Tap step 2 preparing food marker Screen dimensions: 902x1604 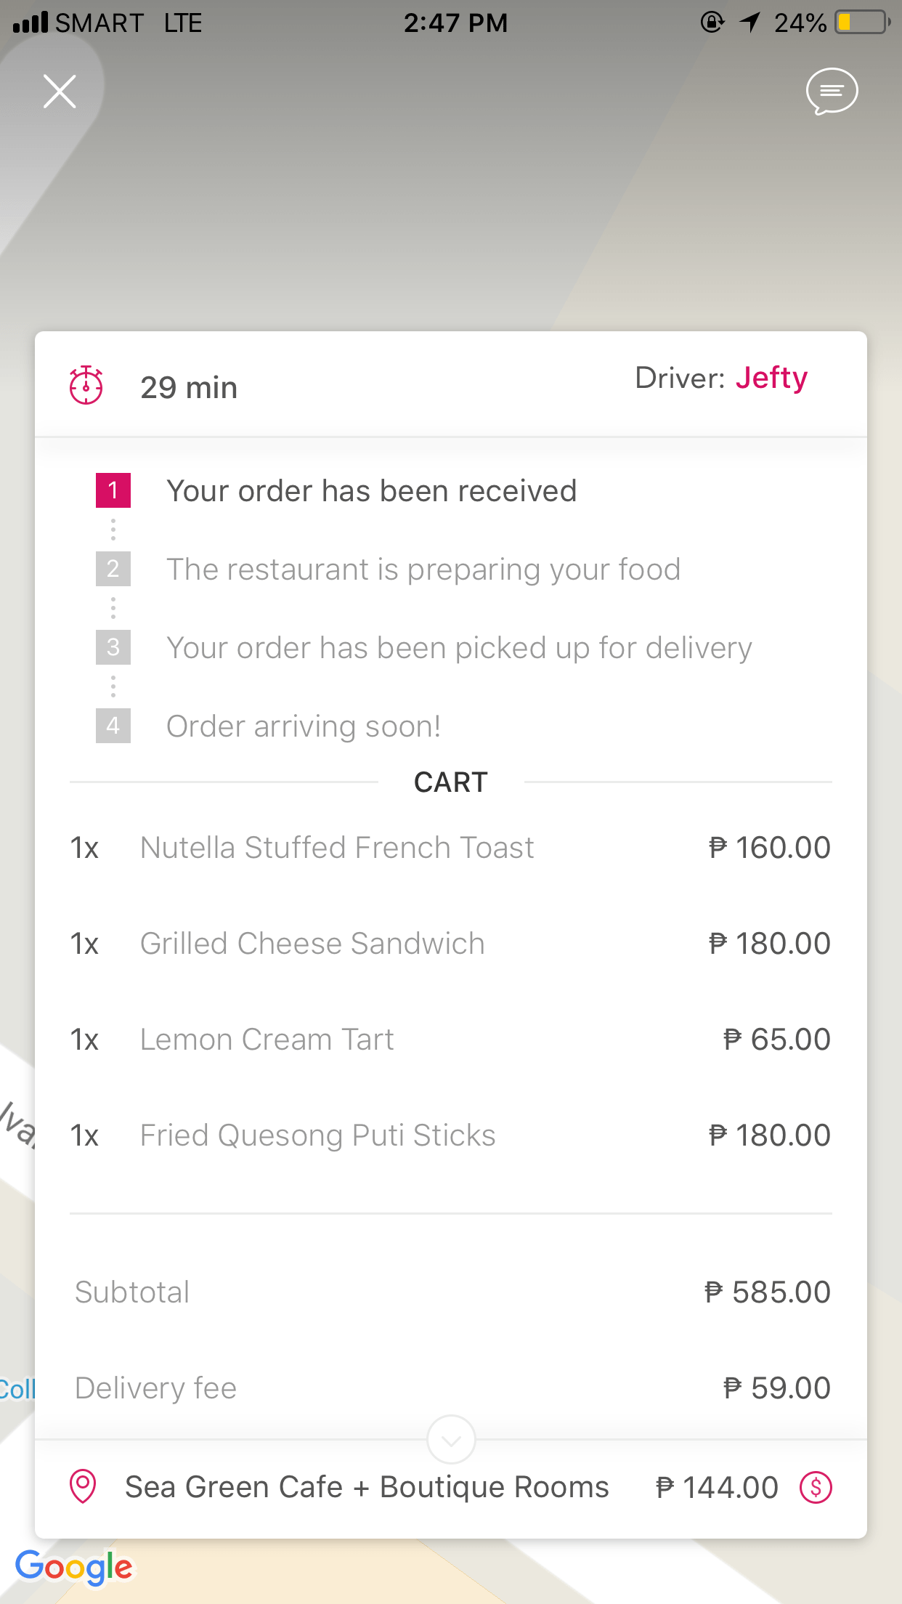pyautogui.click(x=113, y=569)
